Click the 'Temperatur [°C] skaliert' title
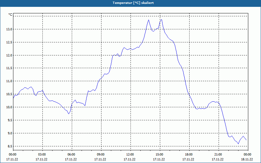261x163 pixels. click(133, 3)
